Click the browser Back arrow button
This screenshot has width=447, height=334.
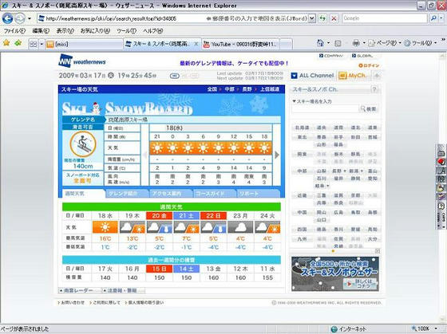[x=8, y=18]
